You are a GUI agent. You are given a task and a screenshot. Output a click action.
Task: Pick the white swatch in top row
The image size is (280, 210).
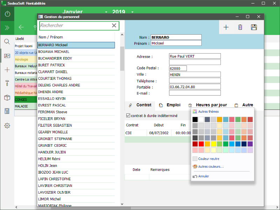click(201, 119)
